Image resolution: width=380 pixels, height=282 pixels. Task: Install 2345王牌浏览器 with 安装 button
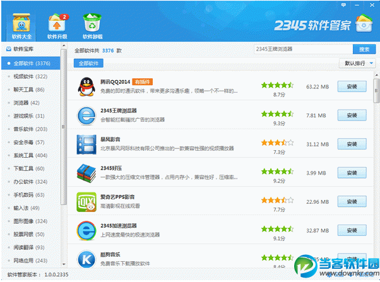[352, 115]
